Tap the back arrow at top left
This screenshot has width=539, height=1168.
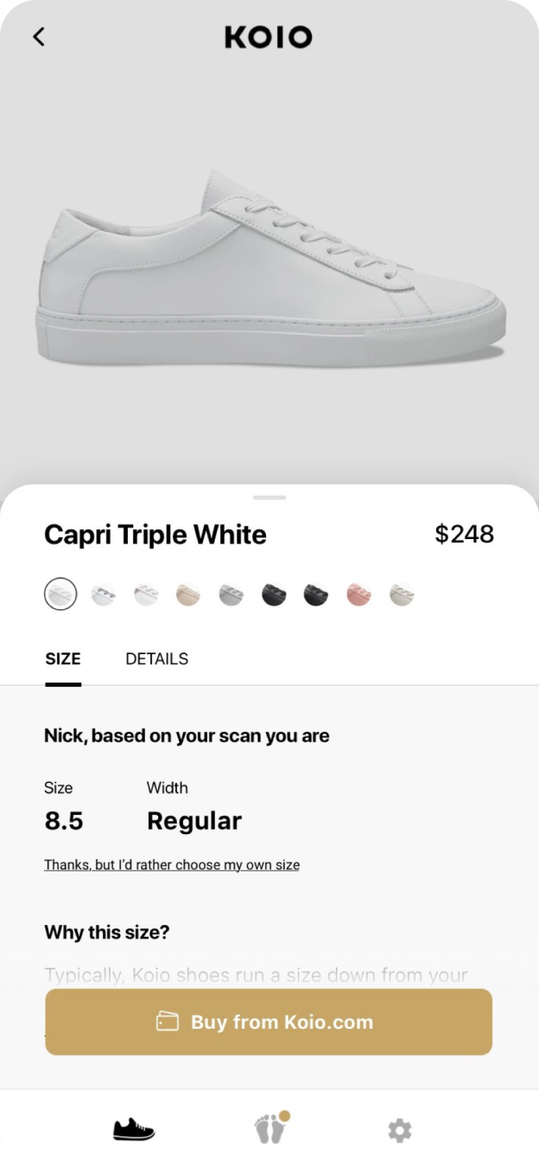(x=38, y=37)
